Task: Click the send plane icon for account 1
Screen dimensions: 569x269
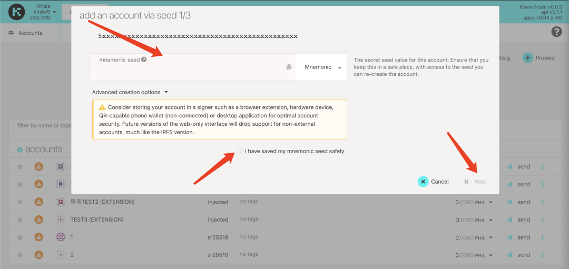Action: [509, 237]
